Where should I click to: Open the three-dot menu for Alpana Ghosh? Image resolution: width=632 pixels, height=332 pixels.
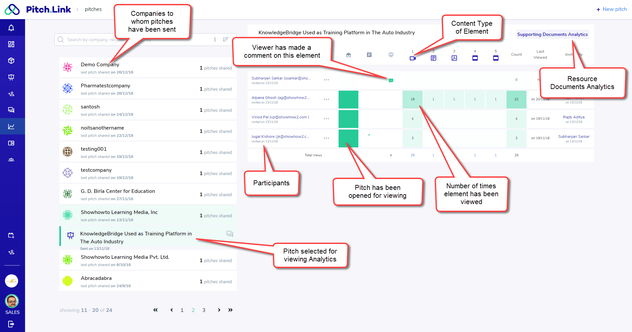coord(326,99)
